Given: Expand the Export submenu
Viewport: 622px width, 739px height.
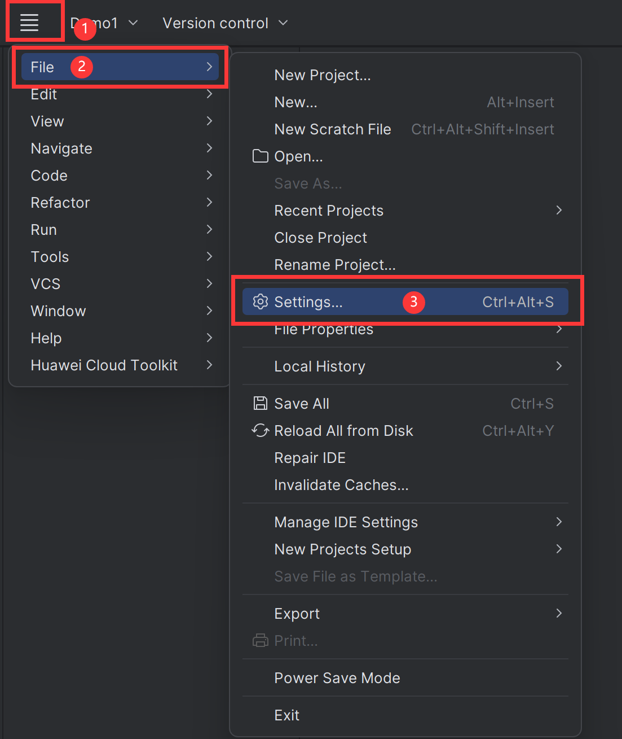Looking at the screenshot, I should click(x=297, y=613).
